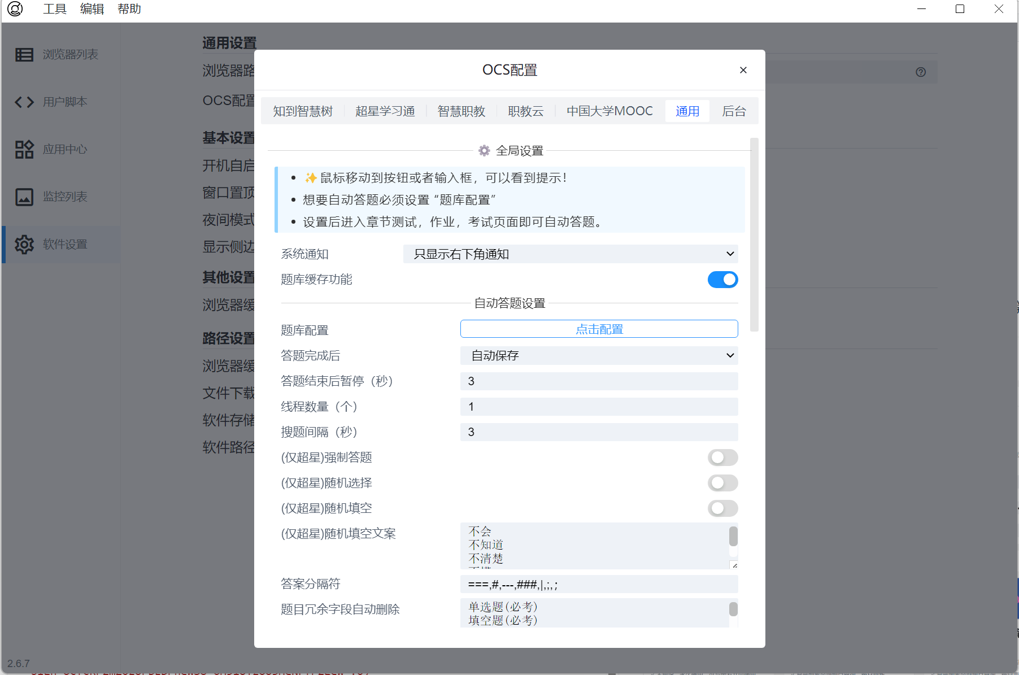Click the app center grid icon
1019x675 pixels.
(24, 150)
